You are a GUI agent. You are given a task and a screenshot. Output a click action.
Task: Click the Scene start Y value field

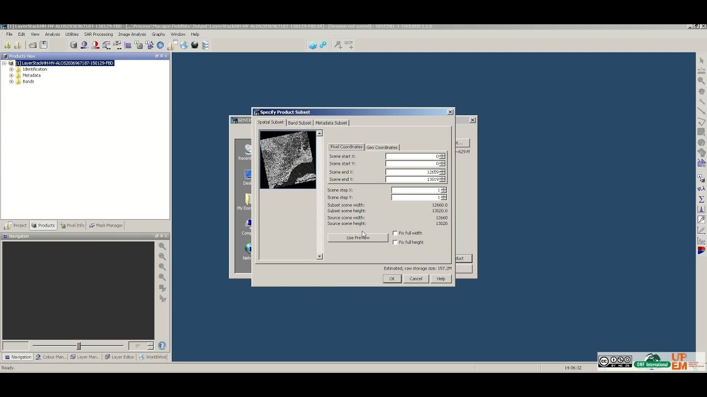[412, 164]
